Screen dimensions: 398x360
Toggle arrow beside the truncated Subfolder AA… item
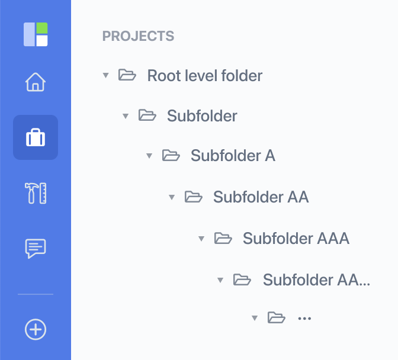tap(220, 280)
